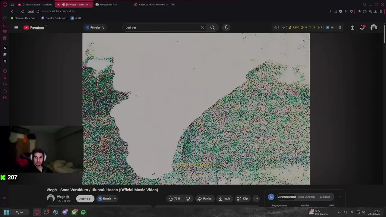Toggle the Opera VPN badge

pyautogui.click(x=31, y=11)
